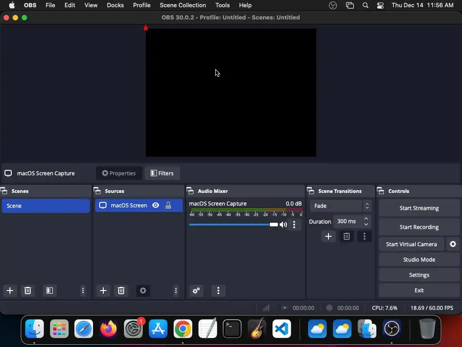This screenshot has height=347, width=462.
Task: Open Scenes panel more options menu
Action: (x=83, y=291)
